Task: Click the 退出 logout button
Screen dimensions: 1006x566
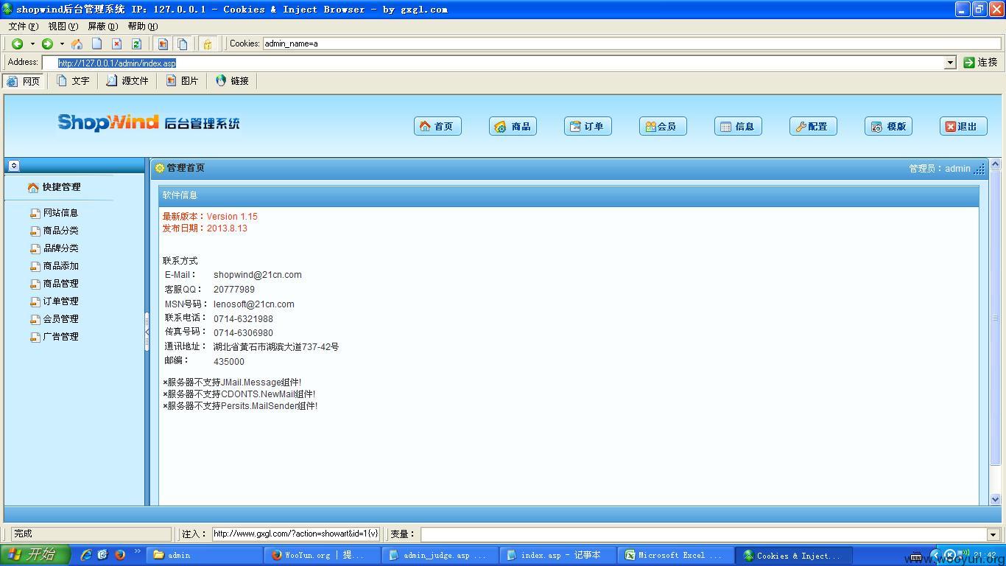Action: [x=963, y=126]
